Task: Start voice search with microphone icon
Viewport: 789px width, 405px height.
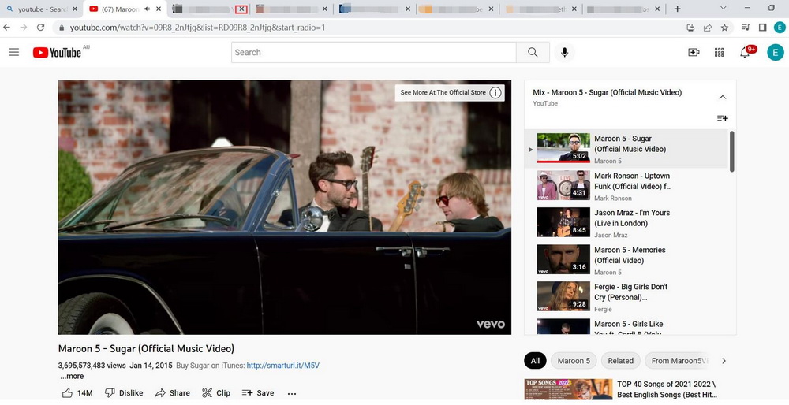Action: point(563,52)
